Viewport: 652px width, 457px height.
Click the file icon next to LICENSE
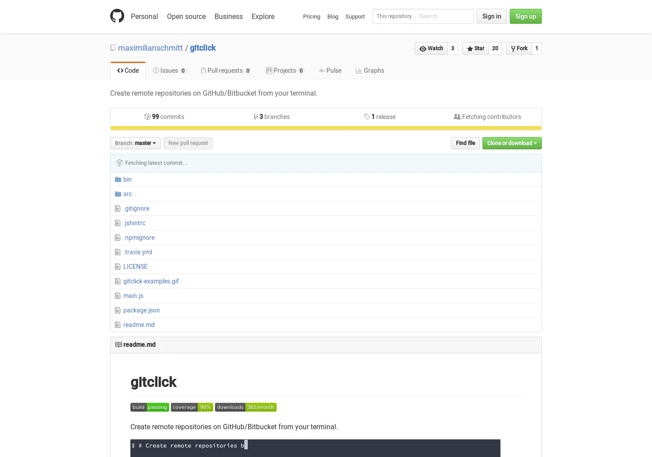[x=118, y=267]
